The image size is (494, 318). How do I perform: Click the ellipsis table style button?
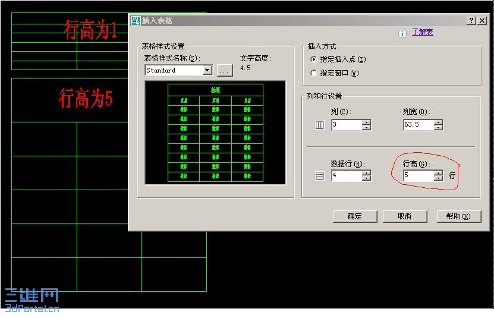225,71
